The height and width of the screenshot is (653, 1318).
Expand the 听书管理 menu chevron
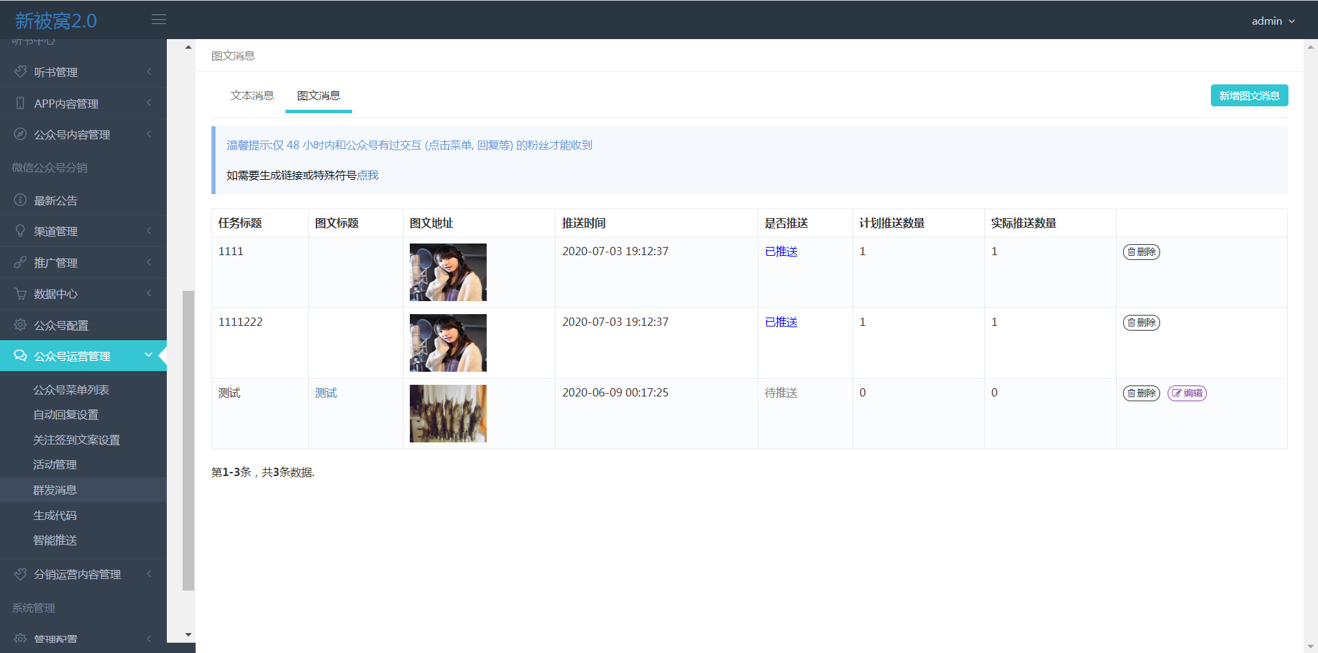coord(149,71)
